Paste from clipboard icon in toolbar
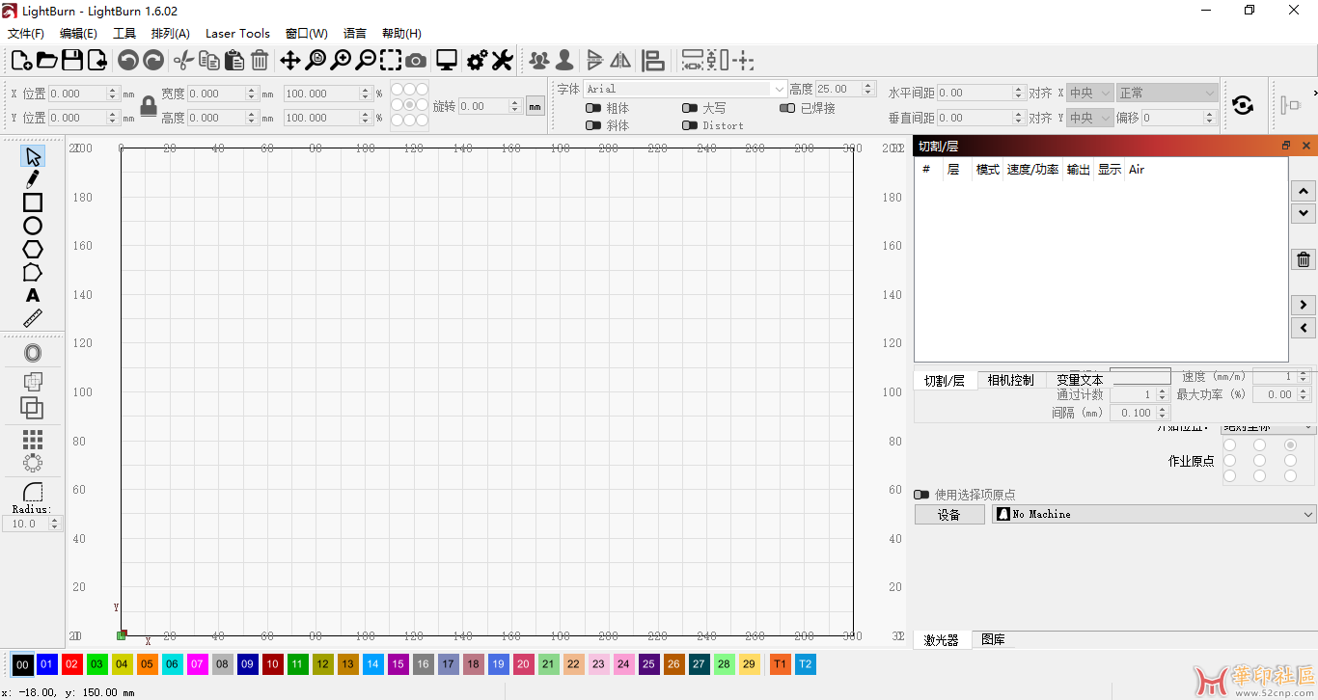The height and width of the screenshot is (700, 1318). [x=234, y=61]
